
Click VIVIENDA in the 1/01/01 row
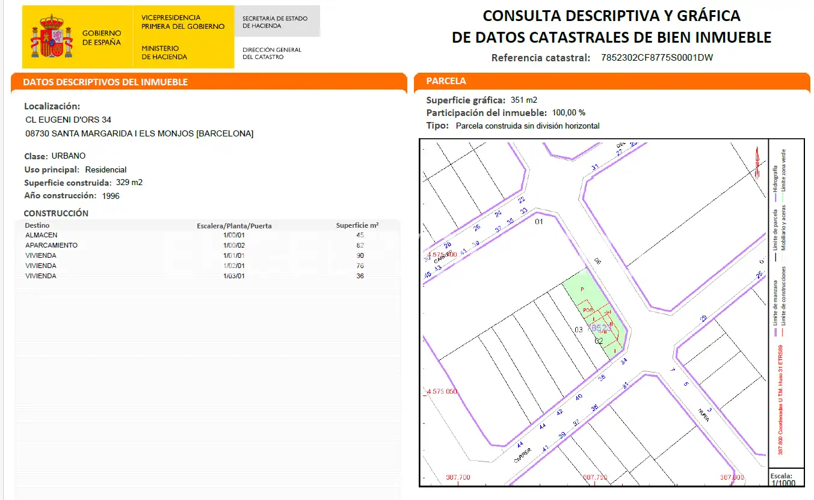pos(41,255)
